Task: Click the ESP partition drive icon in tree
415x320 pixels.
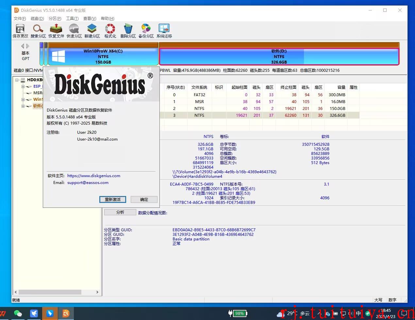Action: click(29, 86)
